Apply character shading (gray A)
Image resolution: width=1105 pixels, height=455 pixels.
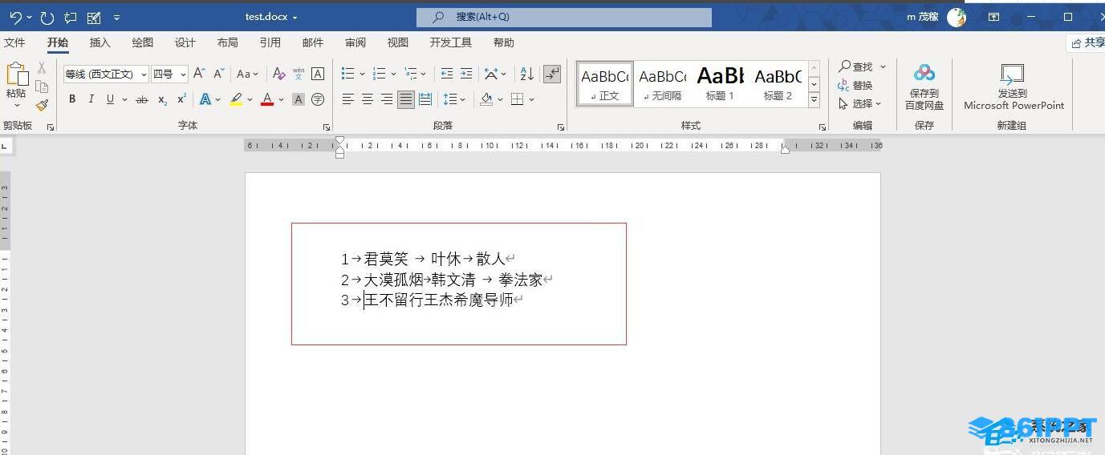point(299,99)
